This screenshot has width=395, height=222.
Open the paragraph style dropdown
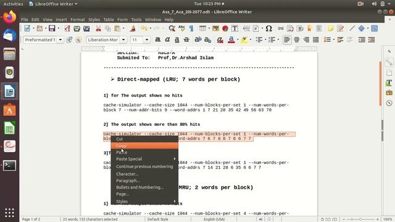click(60, 39)
